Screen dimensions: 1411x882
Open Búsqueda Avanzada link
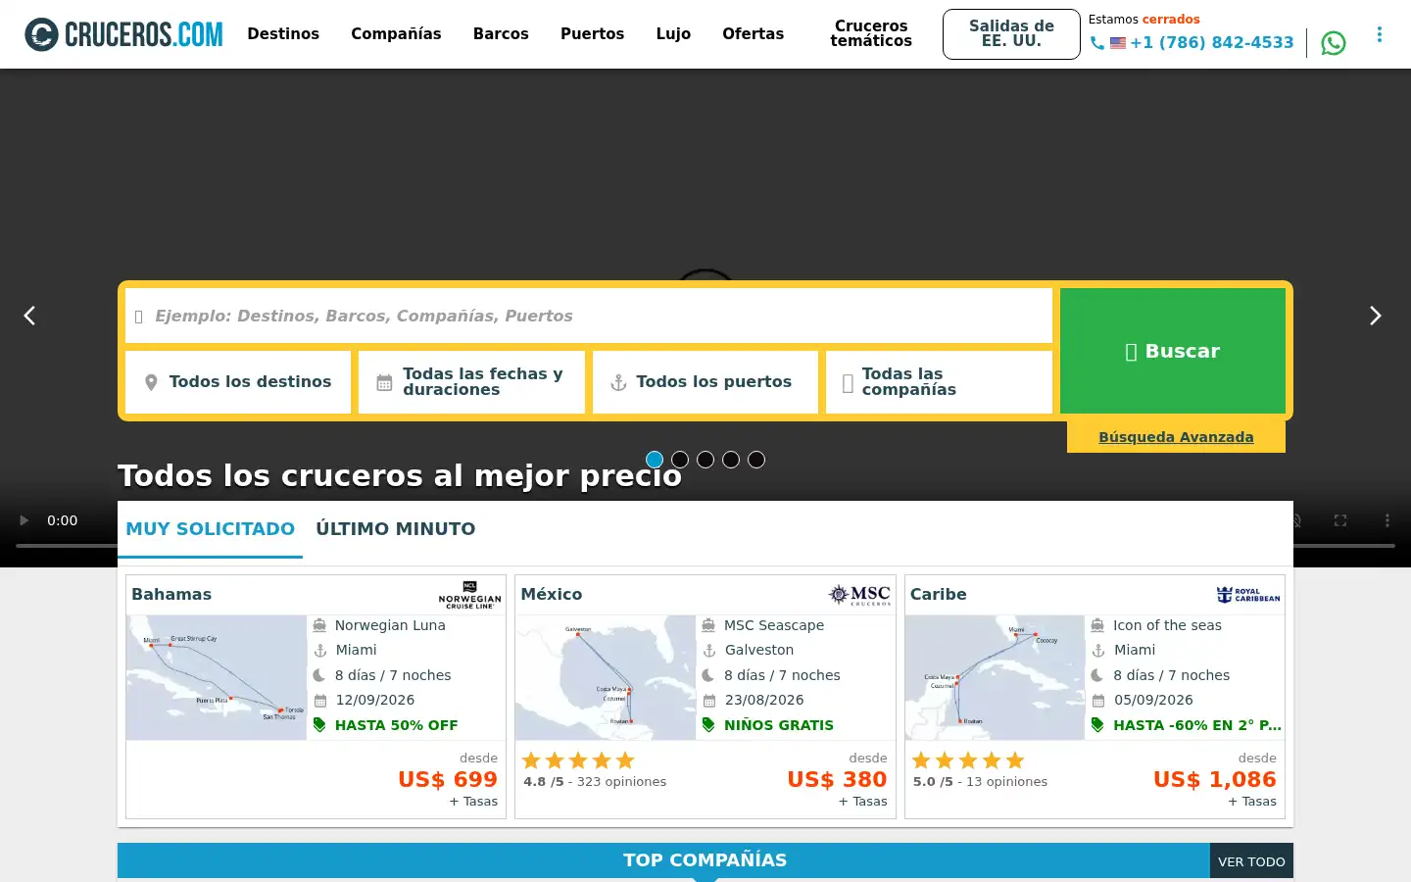pos(1176,437)
